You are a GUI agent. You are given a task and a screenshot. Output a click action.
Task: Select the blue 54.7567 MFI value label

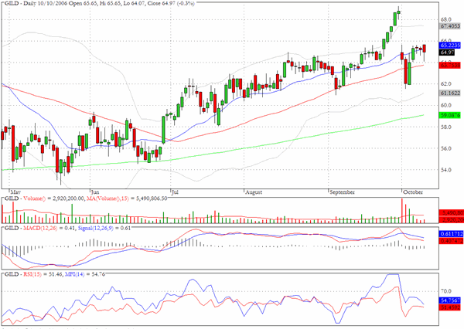pyautogui.click(x=450, y=300)
